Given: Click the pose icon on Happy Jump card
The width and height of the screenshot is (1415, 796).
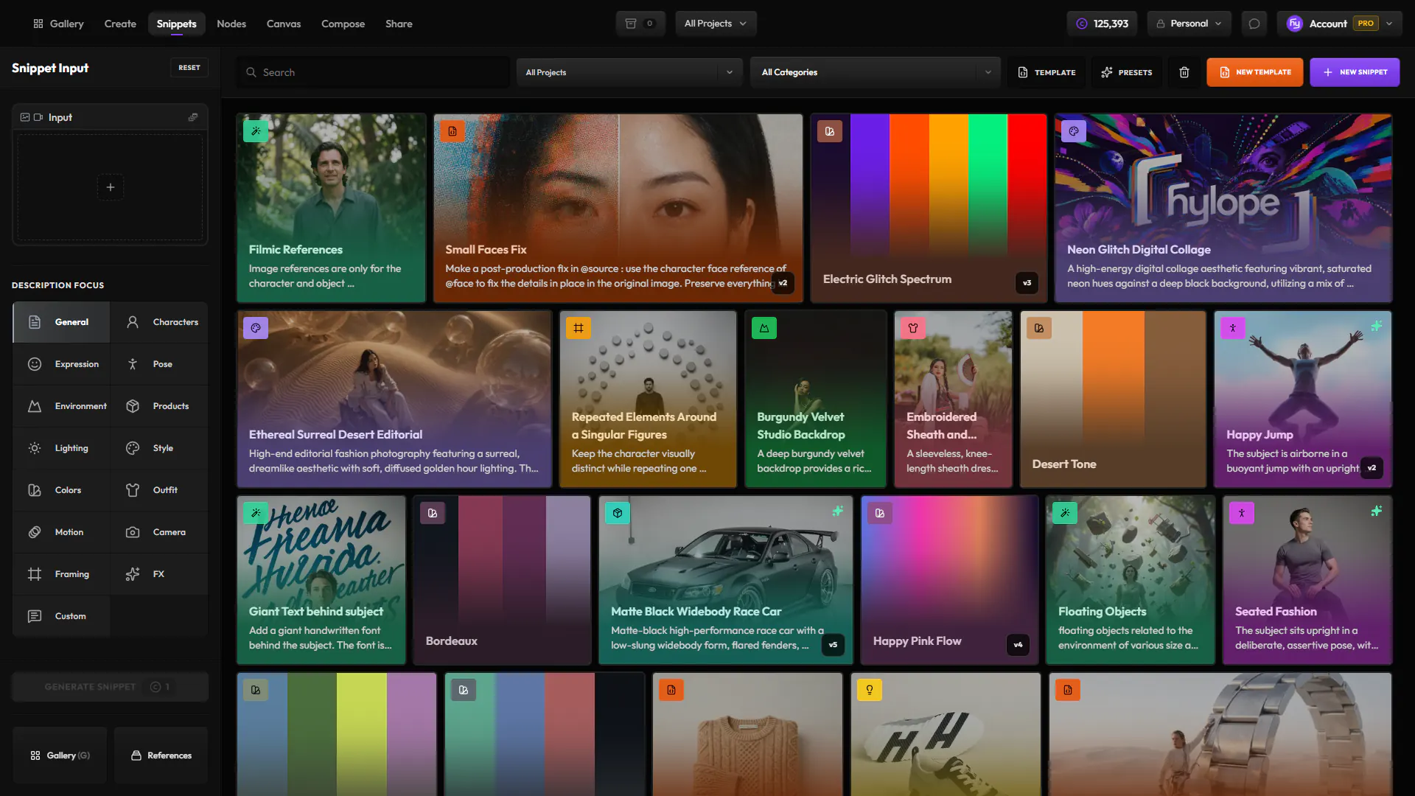Looking at the screenshot, I should click(1233, 328).
